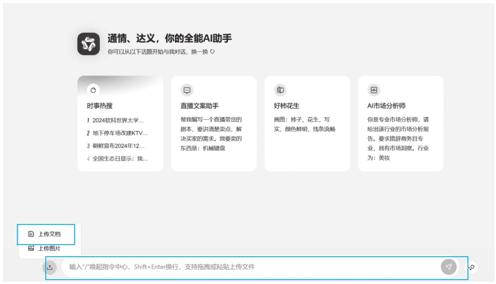Click the Tongyi logo icon
Screen dimensions: 496x284
click(x=88, y=44)
